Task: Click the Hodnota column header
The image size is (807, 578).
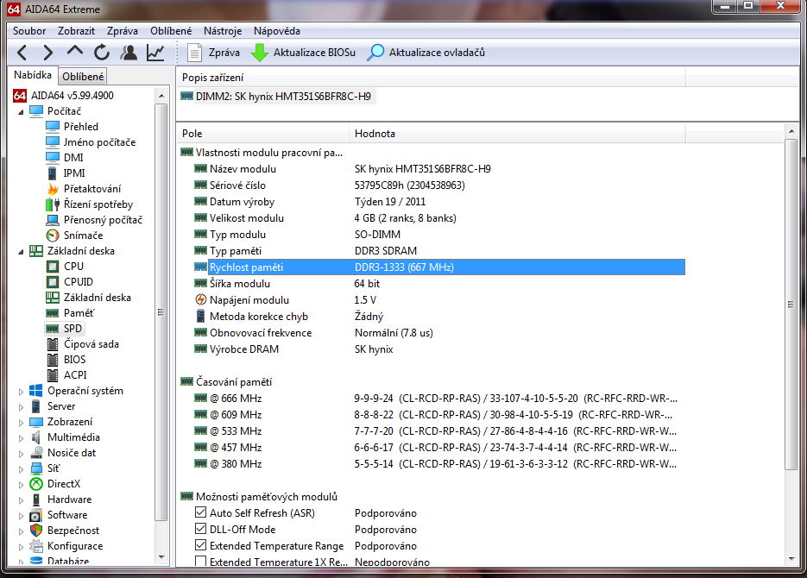Action: (x=517, y=134)
